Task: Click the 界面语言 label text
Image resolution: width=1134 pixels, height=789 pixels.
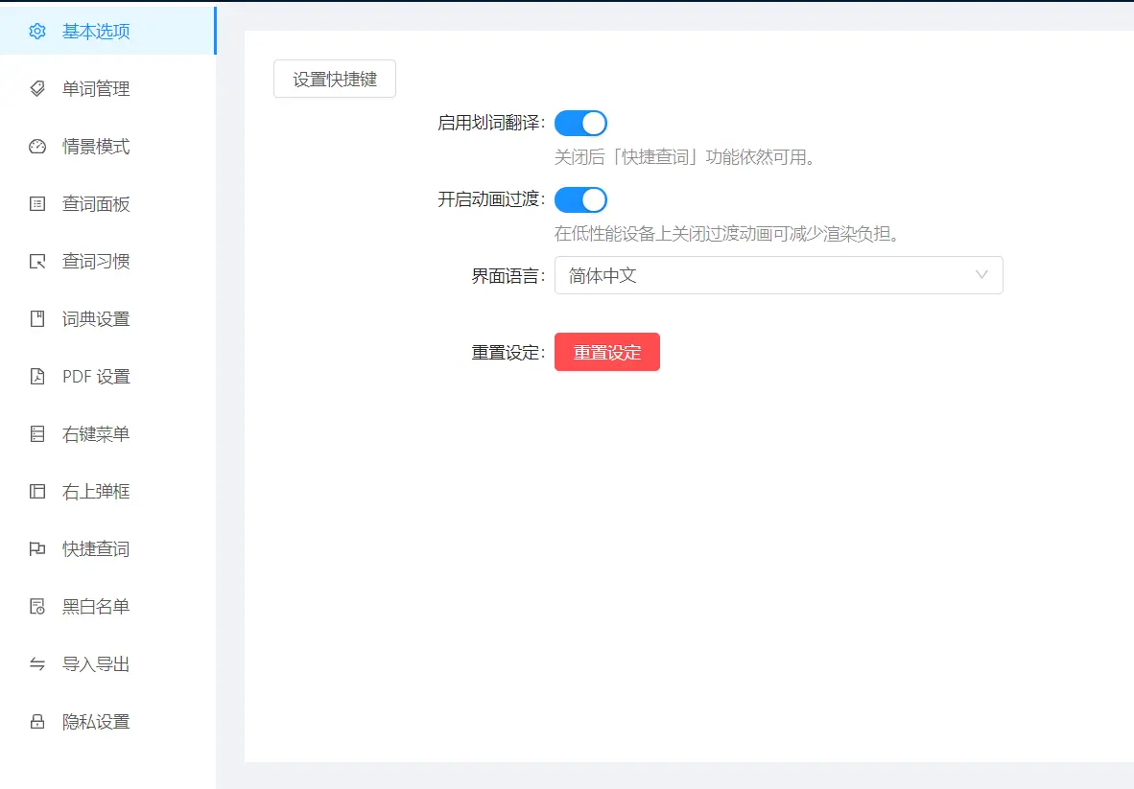Action: coord(507,276)
